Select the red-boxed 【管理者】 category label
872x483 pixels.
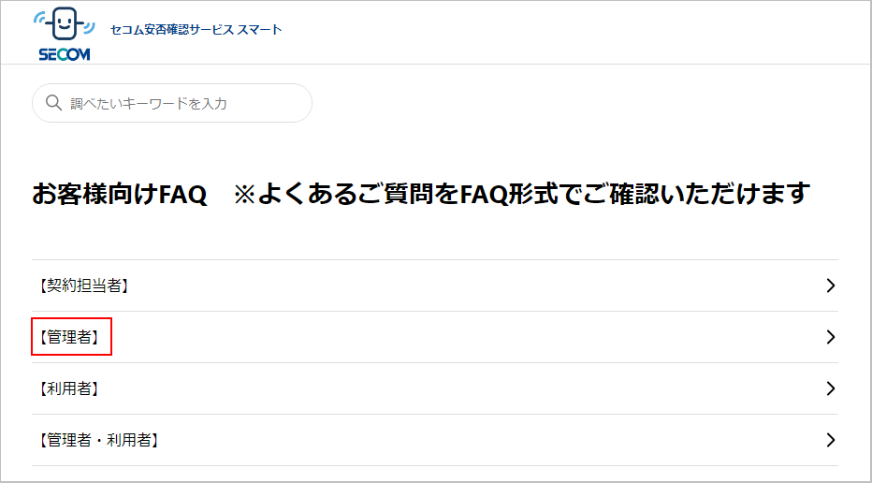pyautogui.click(x=69, y=337)
